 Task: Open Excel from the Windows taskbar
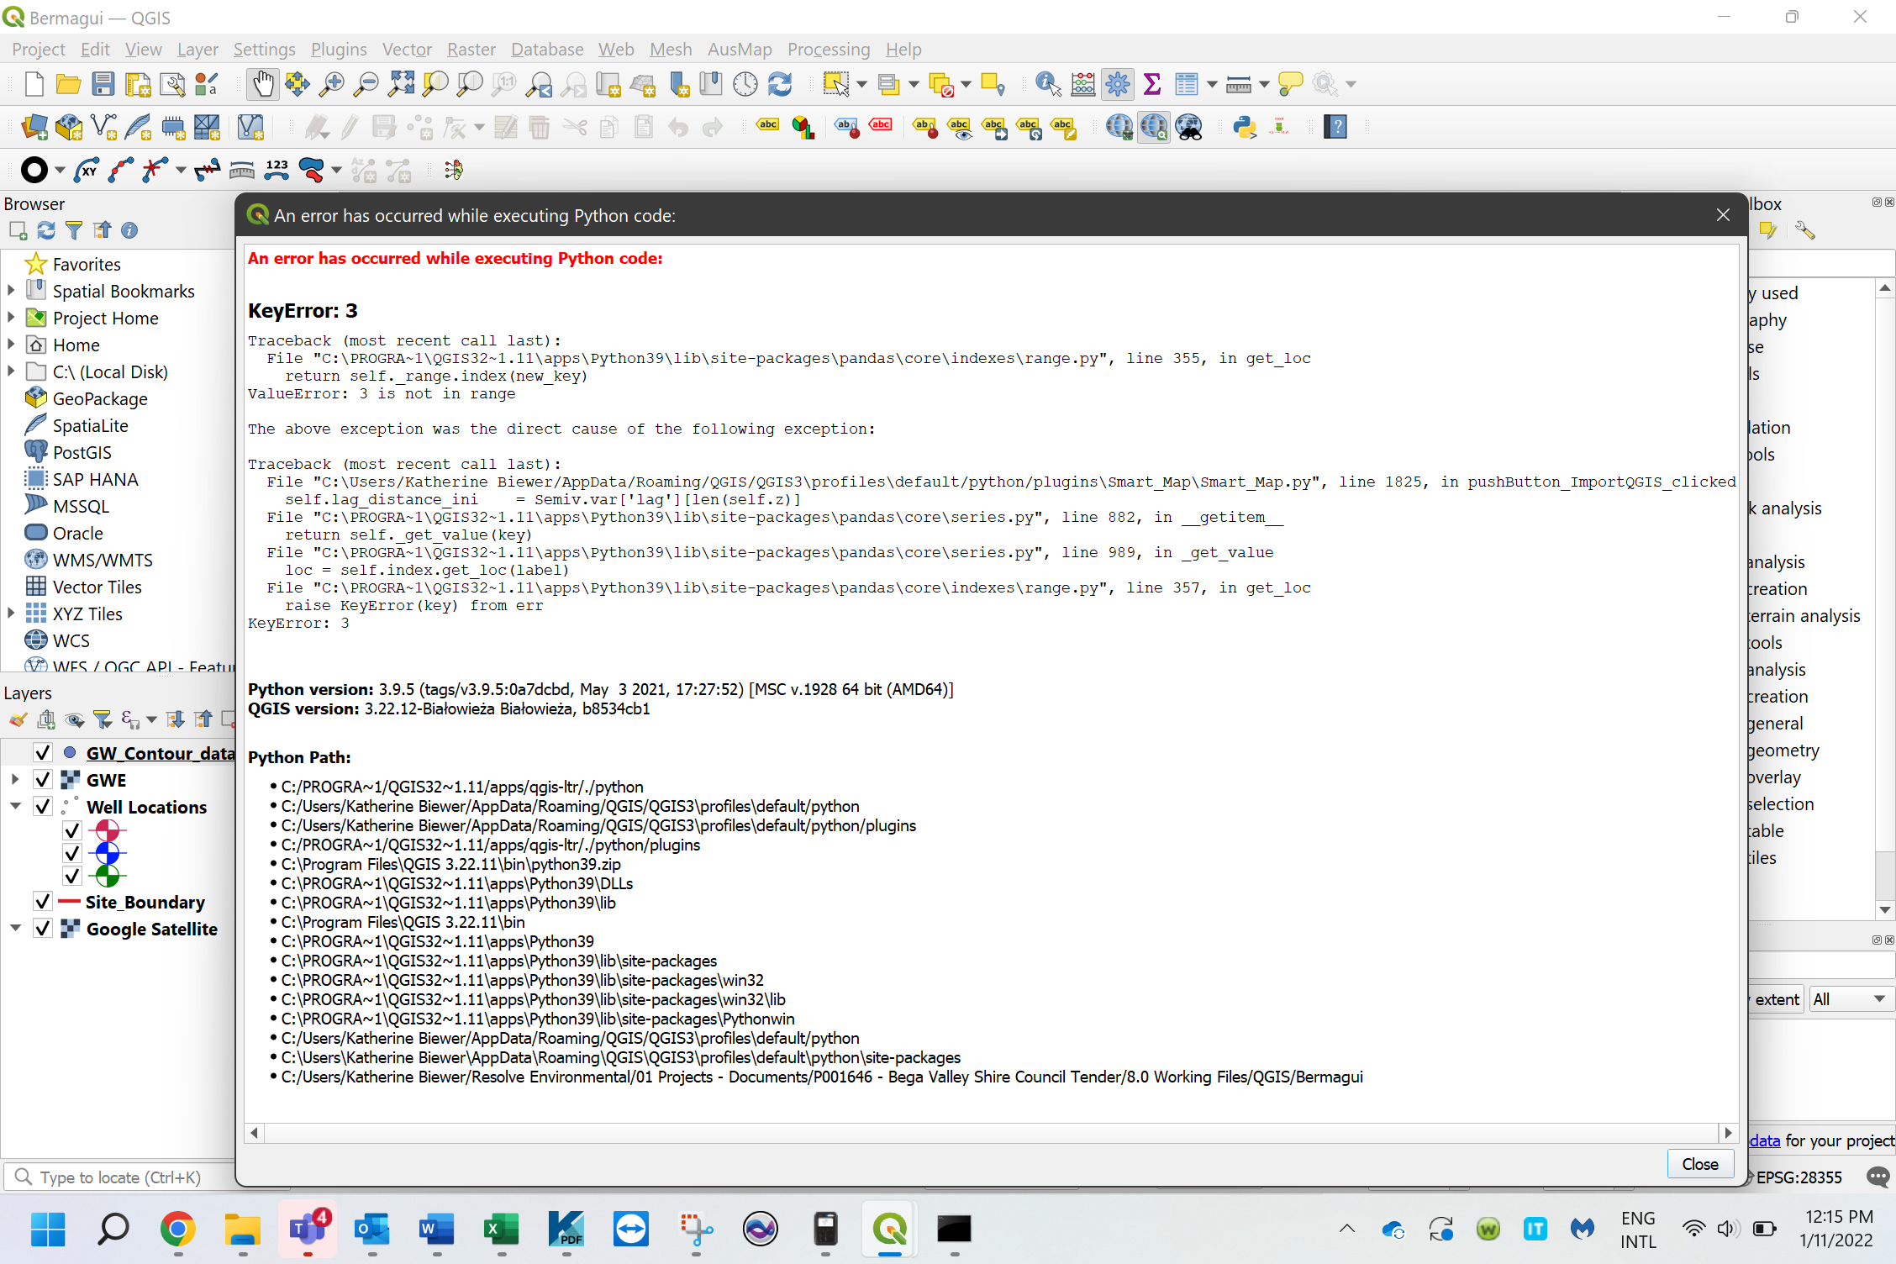502,1230
